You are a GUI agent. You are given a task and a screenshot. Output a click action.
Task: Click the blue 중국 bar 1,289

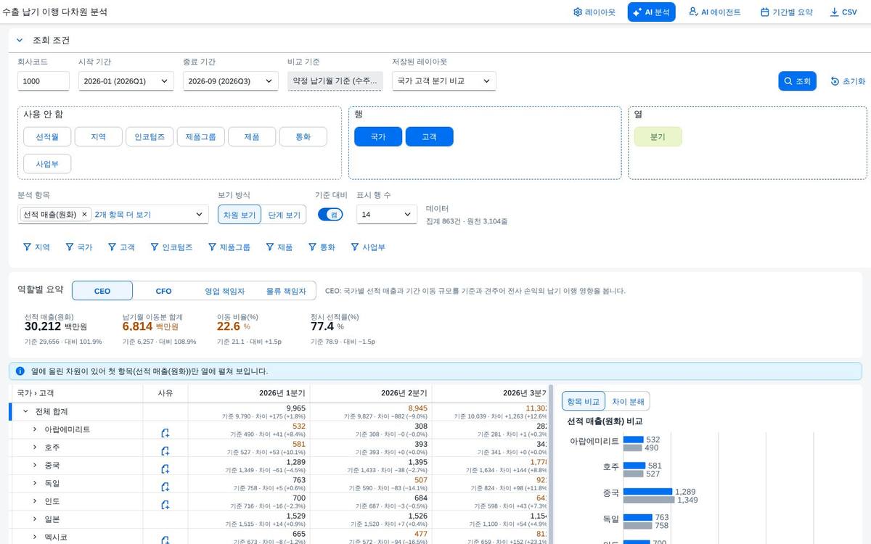coord(648,492)
